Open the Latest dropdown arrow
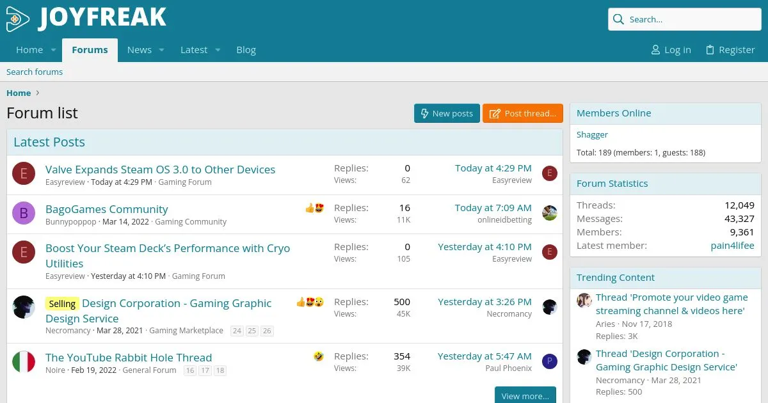 click(217, 50)
